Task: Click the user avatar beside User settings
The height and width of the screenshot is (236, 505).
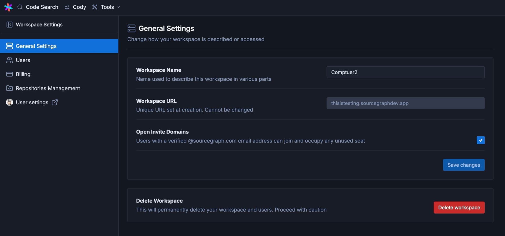Action: (x=9, y=102)
